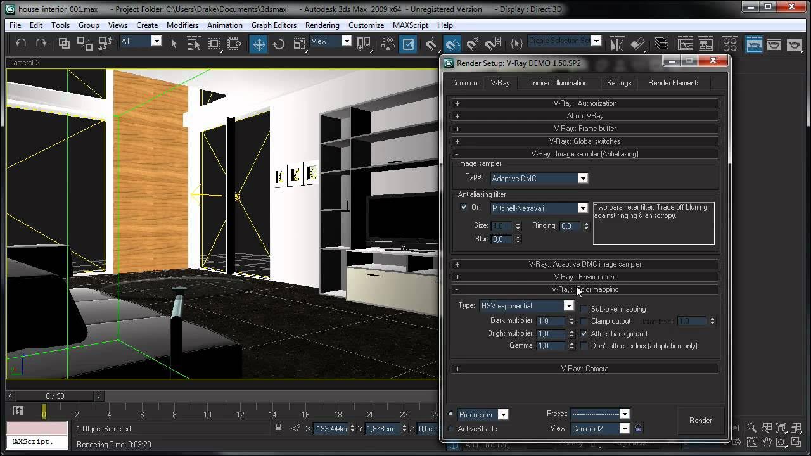Activate the Select Object arrow tool

(x=174, y=44)
